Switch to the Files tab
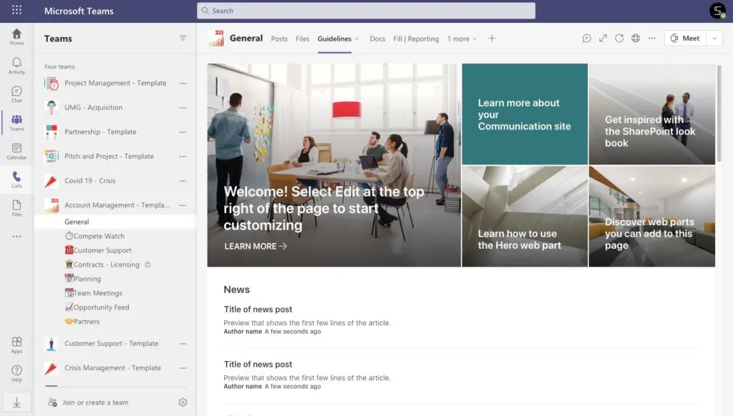The height and width of the screenshot is (416, 733). tap(303, 39)
